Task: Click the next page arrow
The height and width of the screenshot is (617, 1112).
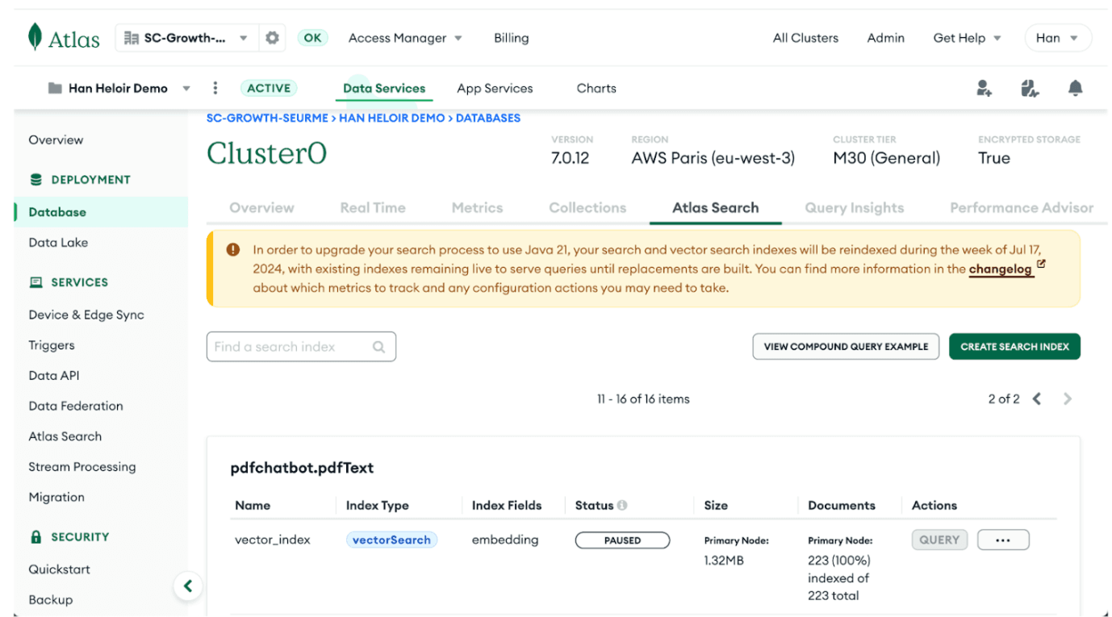Action: tap(1068, 398)
